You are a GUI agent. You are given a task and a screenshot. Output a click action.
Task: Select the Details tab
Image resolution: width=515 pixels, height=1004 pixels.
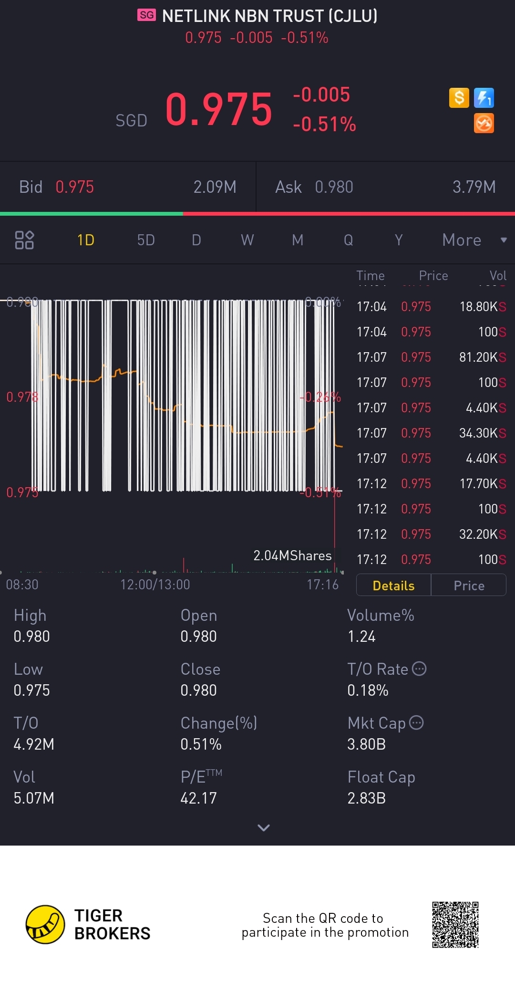click(394, 586)
